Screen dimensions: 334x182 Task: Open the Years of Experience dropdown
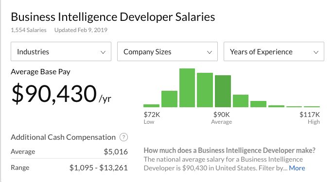[x=274, y=51]
